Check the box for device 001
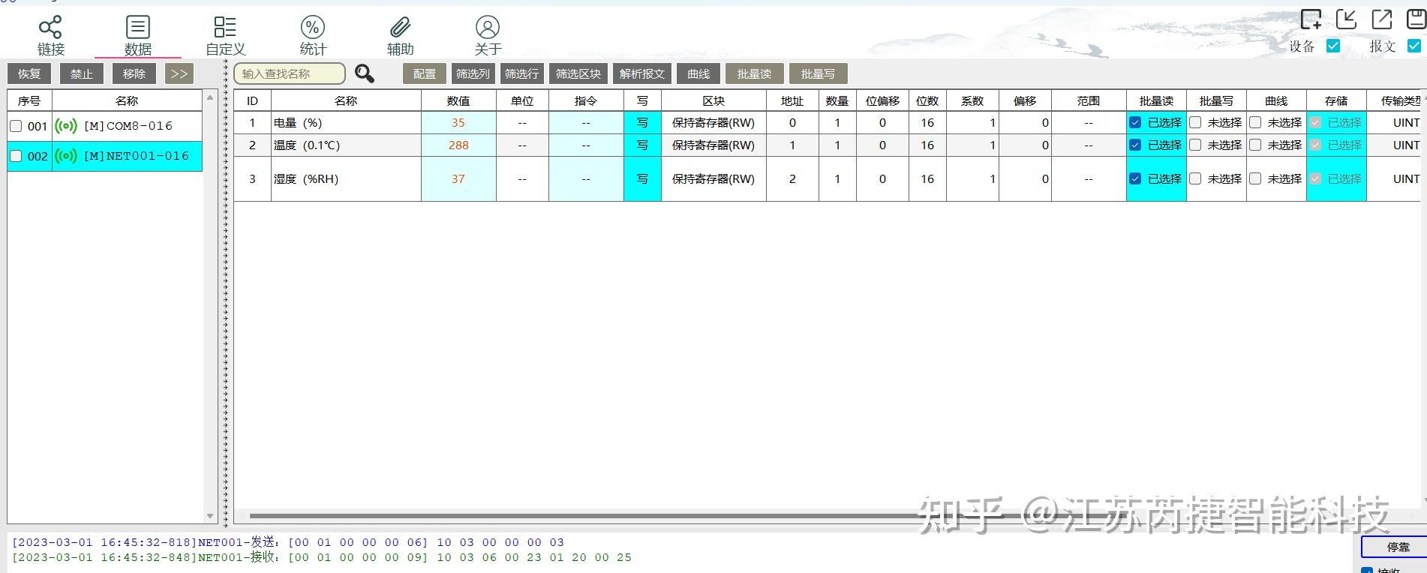Viewport: 1427px width, 573px height. [16, 126]
